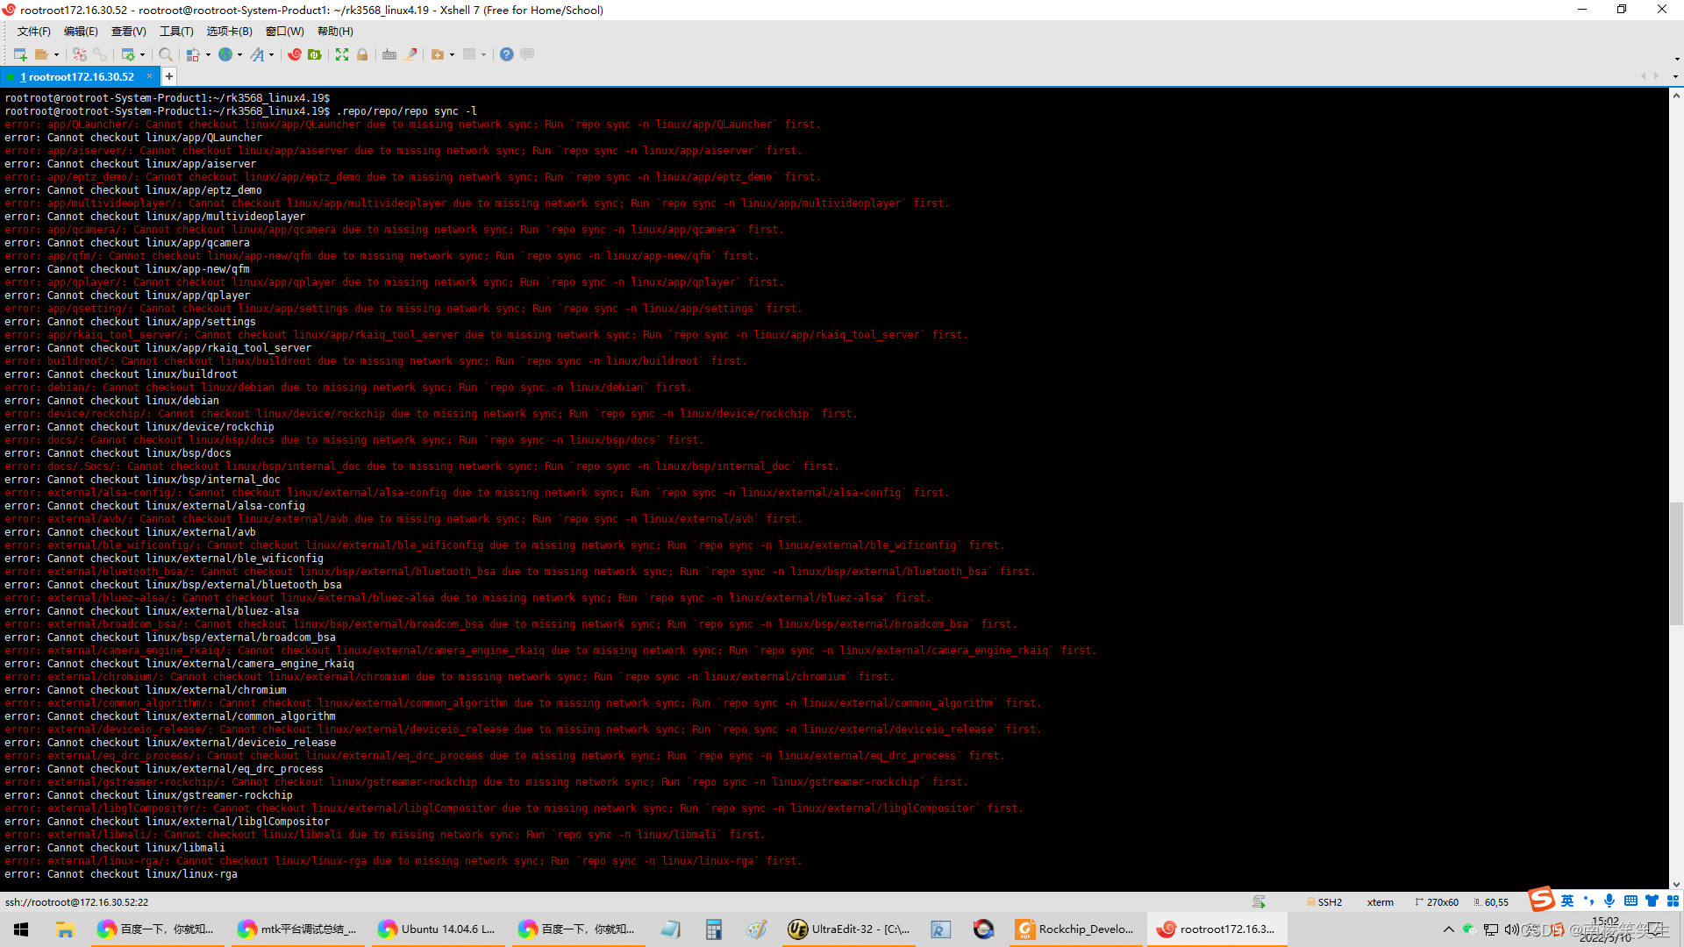
Task: Click the fullscreen green arrows icon
Action: click(x=342, y=54)
